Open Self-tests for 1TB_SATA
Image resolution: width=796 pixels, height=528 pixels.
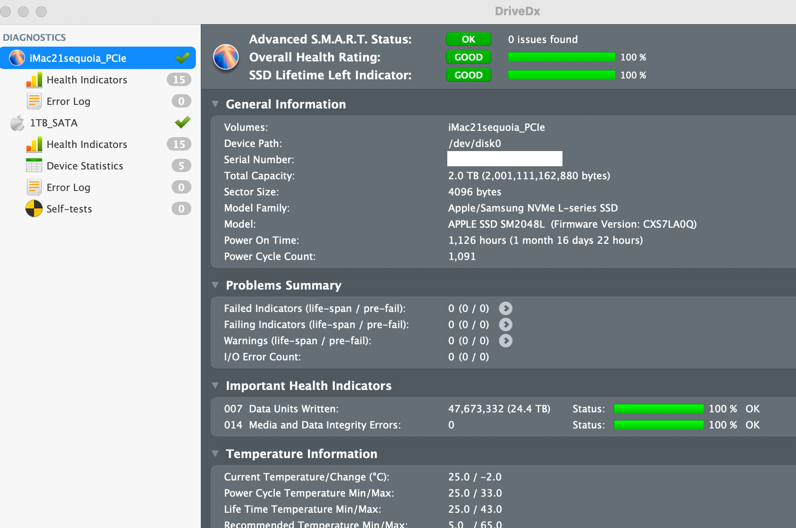point(69,209)
